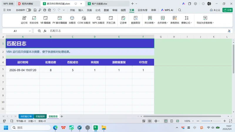Screen dimensions: 235x132
Task: Add a new sheet with plus icon
Action: pyautogui.click(x=62, y=116)
